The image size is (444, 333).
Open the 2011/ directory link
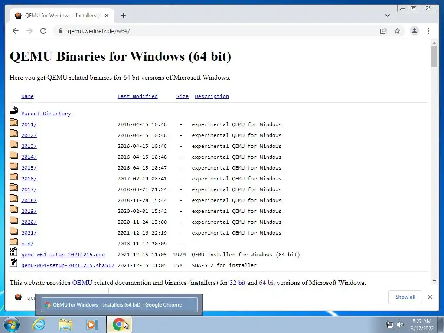[x=29, y=124]
